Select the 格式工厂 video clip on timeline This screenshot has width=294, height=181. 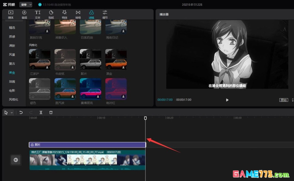[x=87, y=160]
